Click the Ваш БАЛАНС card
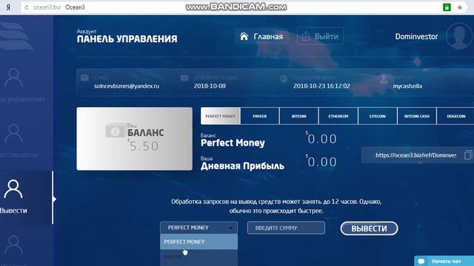The height and width of the screenshot is (266, 474). [x=134, y=139]
